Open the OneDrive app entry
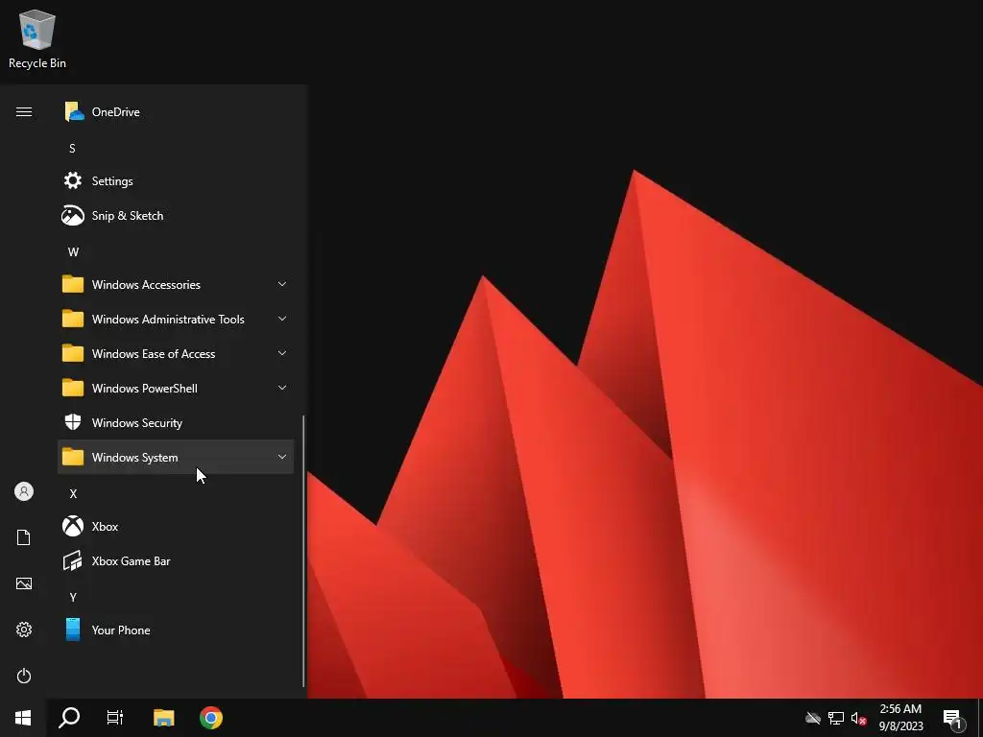This screenshot has height=737, width=983. [x=176, y=111]
